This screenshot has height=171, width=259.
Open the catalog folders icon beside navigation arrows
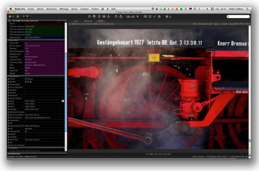click(18, 17)
